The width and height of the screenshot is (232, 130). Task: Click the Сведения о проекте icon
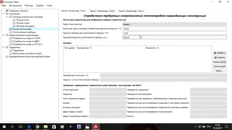point(7,11)
